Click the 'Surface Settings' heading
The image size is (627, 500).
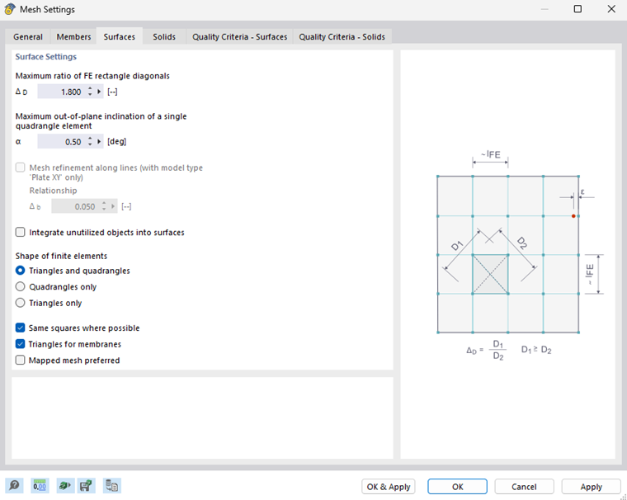pyautogui.click(x=46, y=56)
